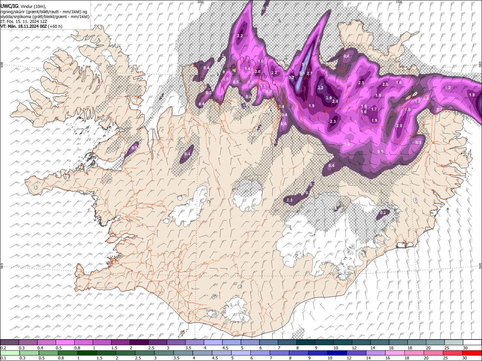Select the 3.7 snowfall label beside the blue streak

[291, 77]
